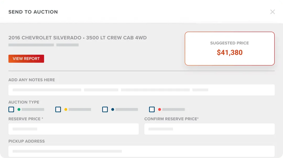Check the yellow auction type checkbox

point(58,109)
